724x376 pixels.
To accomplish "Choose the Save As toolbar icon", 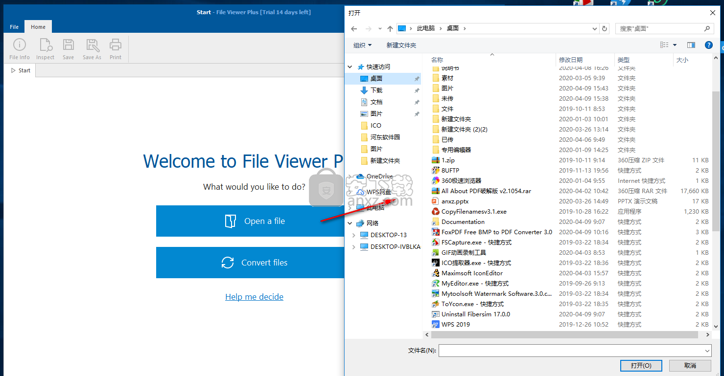I will pos(92,49).
